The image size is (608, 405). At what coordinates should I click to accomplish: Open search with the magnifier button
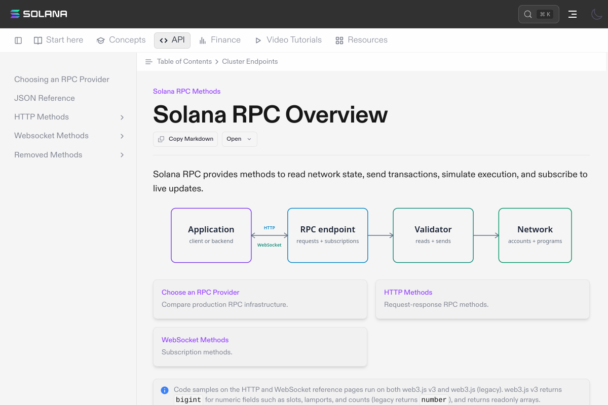point(539,14)
